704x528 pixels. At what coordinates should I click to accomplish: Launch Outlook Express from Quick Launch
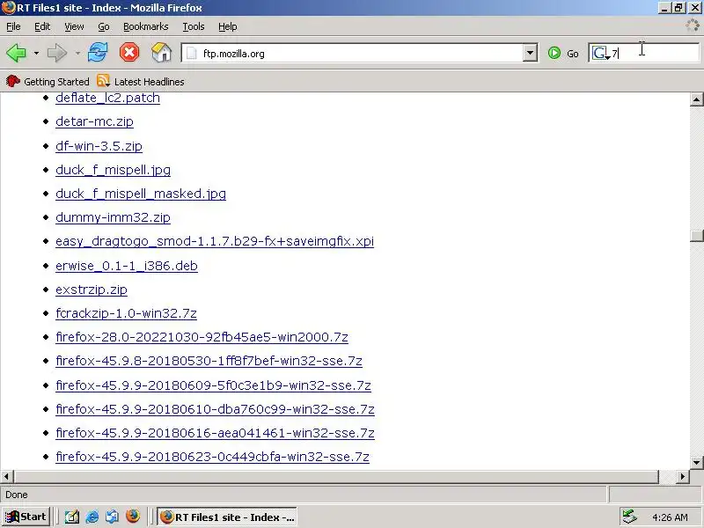(x=113, y=517)
